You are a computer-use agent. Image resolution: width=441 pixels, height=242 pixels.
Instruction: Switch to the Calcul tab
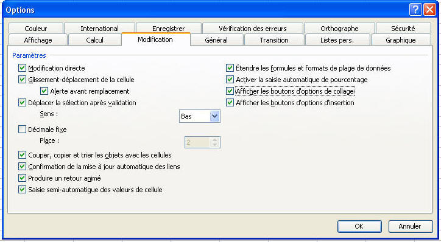pos(95,40)
